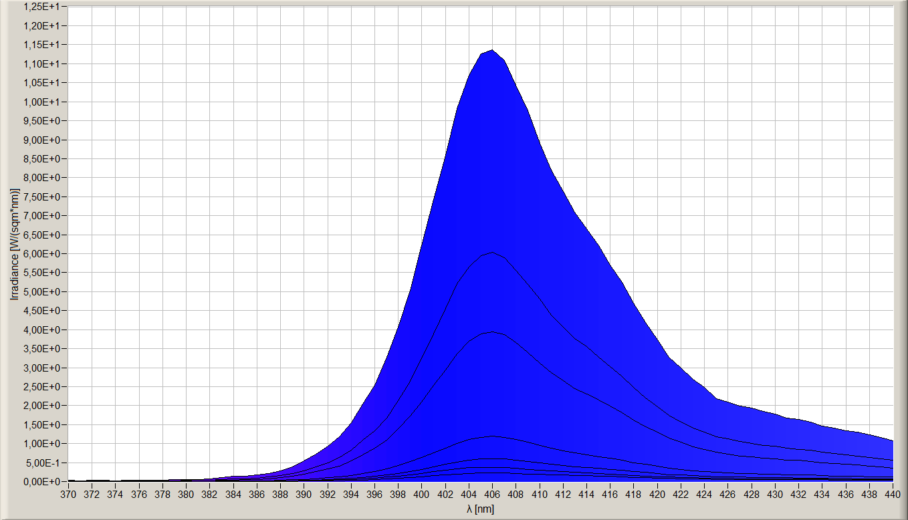Select the X-axis value 420
The width and height of the screenshot is (908, 520).
[657, 495]
